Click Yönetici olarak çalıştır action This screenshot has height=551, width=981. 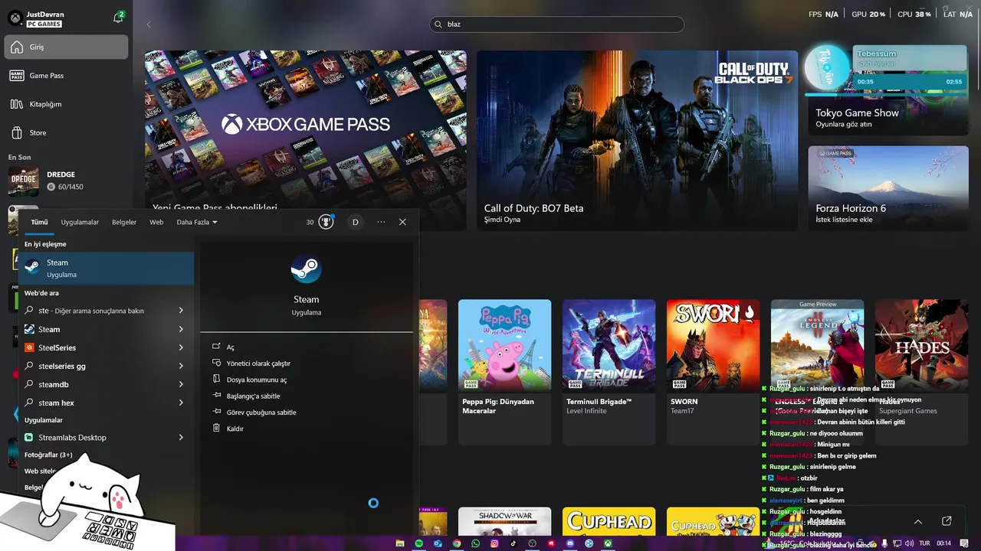(258, 364)
